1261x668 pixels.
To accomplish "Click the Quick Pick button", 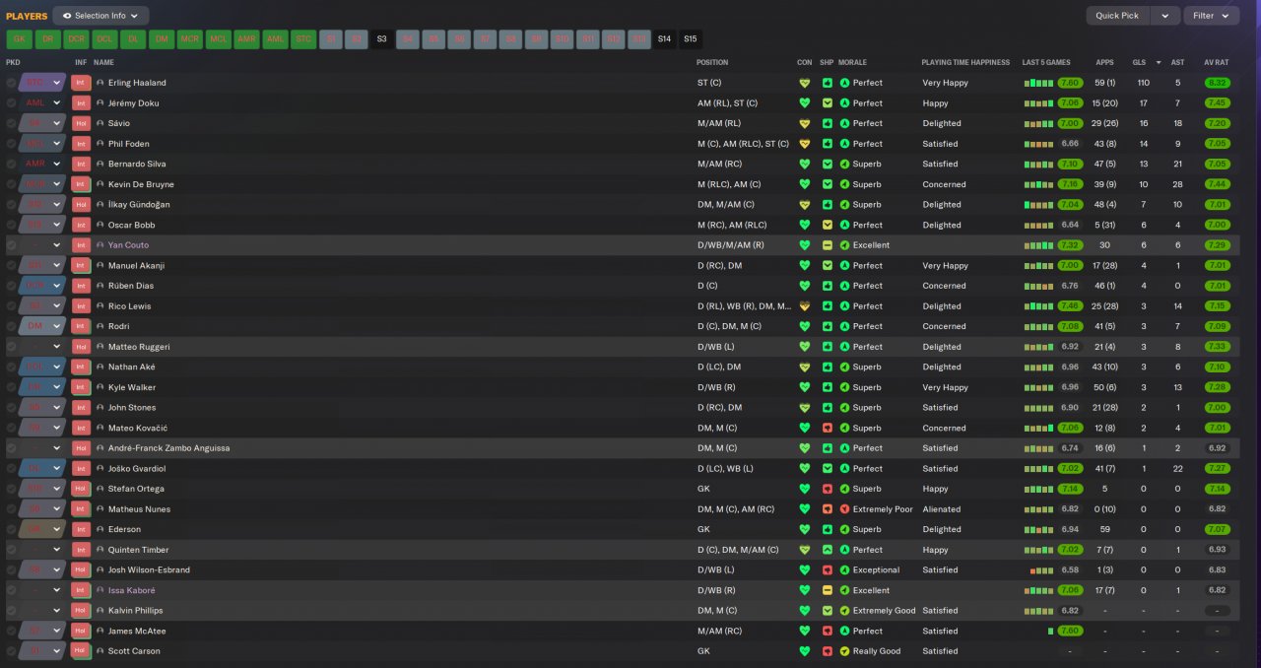I will click(x=1117, y=16).
